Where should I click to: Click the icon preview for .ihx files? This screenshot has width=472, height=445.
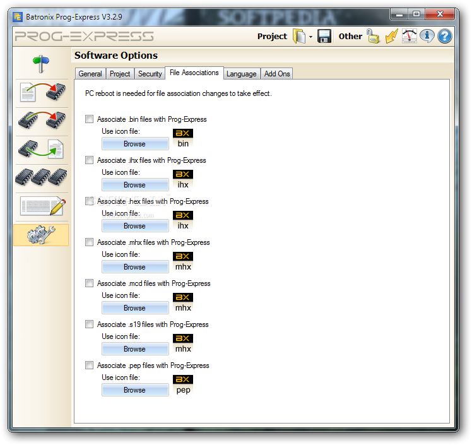(183, 179)
